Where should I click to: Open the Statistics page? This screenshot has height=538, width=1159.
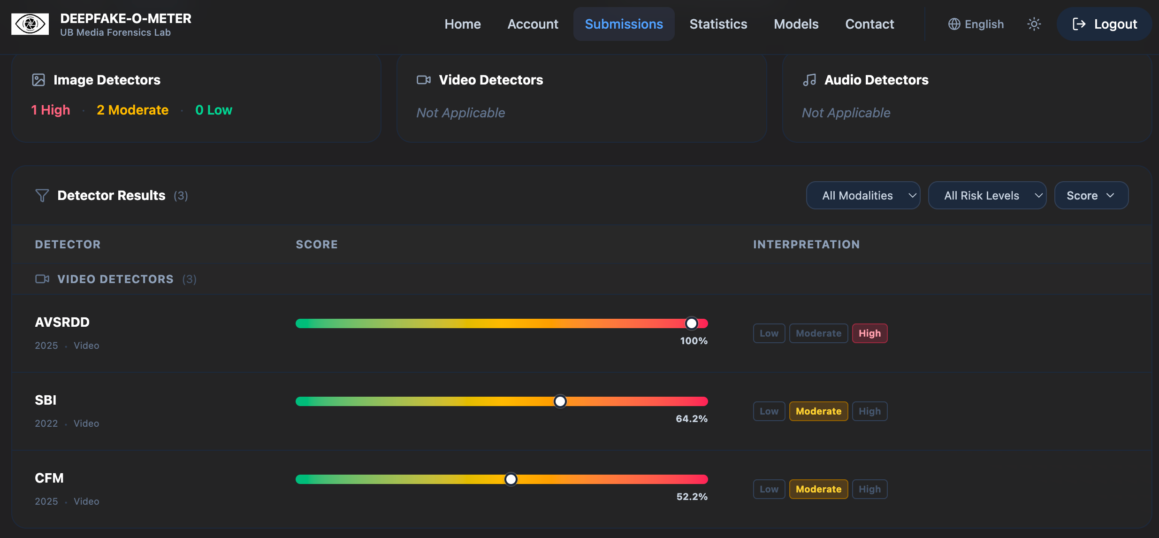click(x=718, y=24)
